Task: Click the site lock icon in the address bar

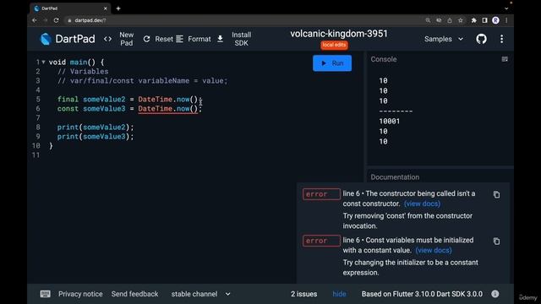Action: [x=69, y=20]
